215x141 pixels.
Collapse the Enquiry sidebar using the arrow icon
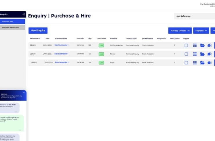(x=24, y=14)
